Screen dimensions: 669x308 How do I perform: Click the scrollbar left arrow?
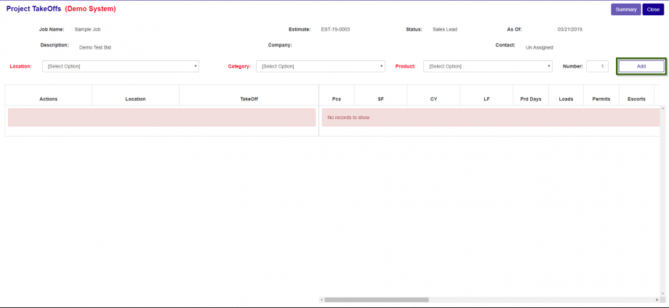(321, 300)
